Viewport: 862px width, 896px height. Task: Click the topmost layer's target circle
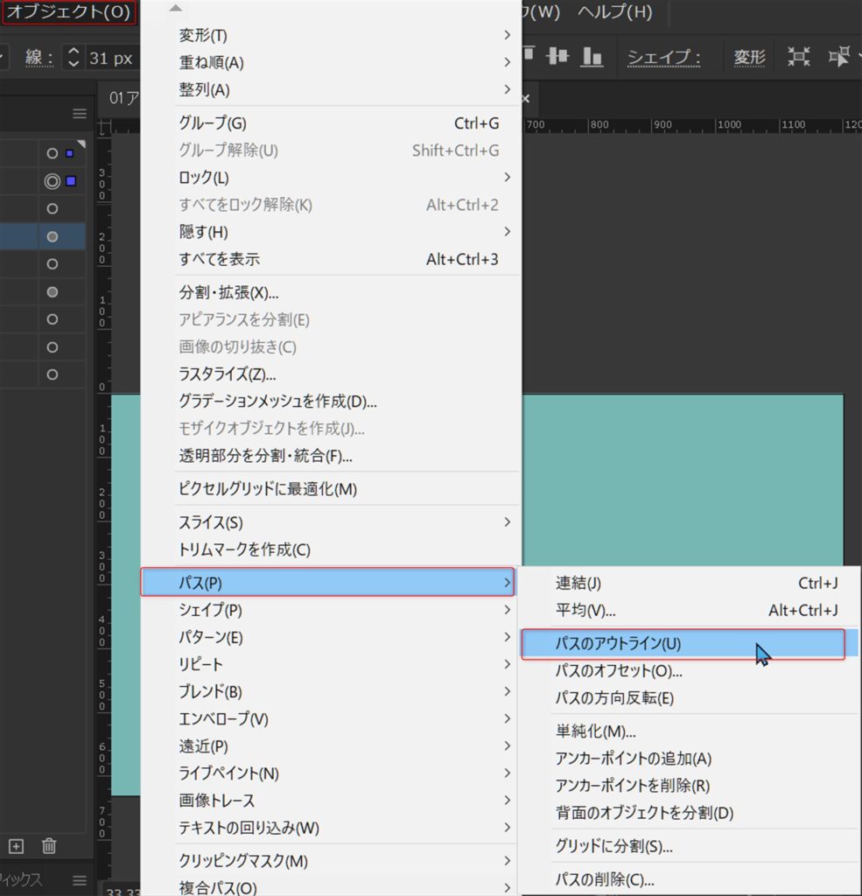point(53,153)
